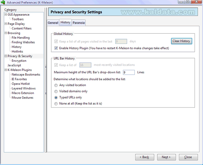Screen dimensions: 203x165
Task: Focus the drop-down list Lines field
Action: click(129, 72)
